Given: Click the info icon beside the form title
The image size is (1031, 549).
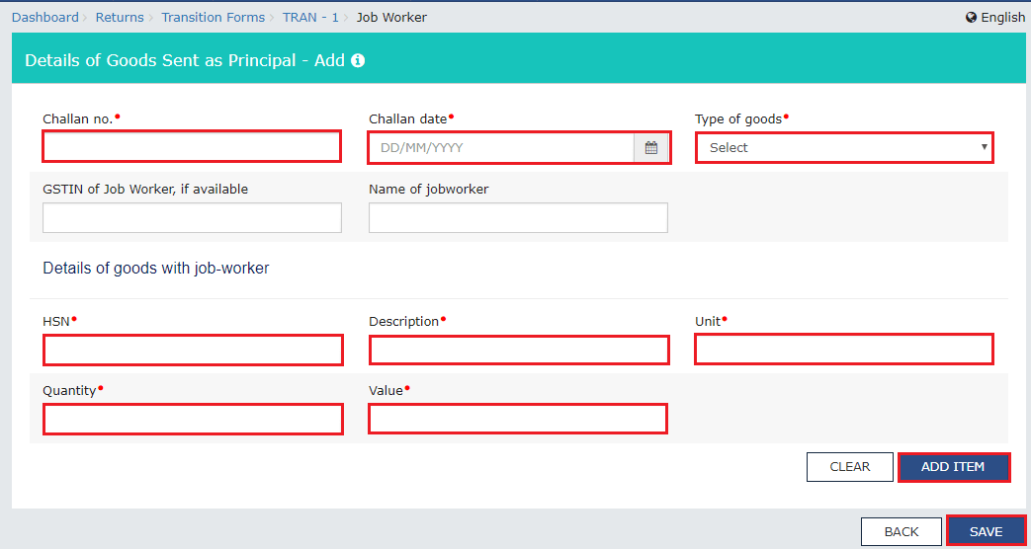Looking at the screenshot, I should click(x=358, y=60).
